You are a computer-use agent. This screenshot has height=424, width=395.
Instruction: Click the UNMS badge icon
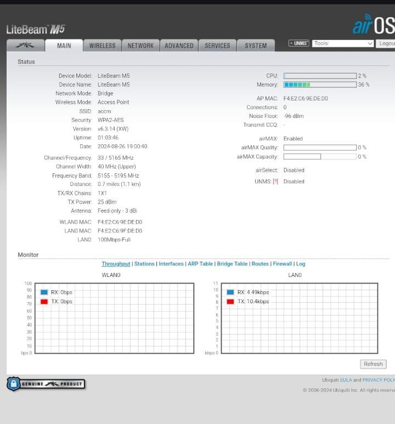[298, 43]
